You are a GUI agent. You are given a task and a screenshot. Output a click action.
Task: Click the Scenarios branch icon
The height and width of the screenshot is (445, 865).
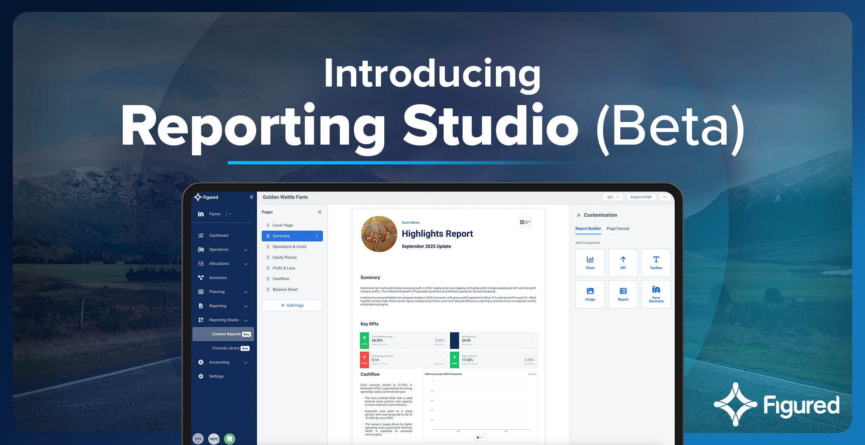pyautogui.click(x=201, y=277)
